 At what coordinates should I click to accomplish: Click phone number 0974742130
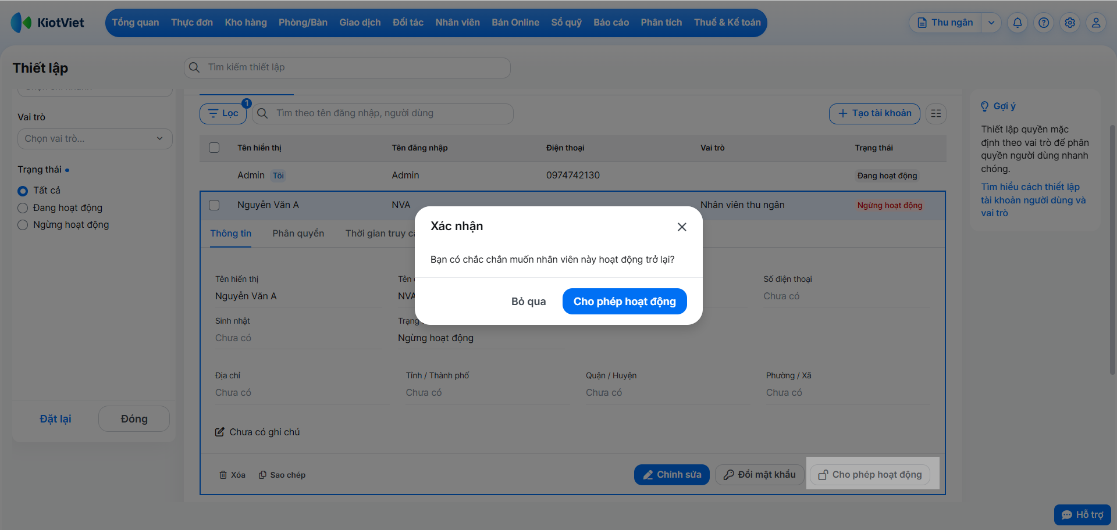pyautogui.click(x=572, y=176)
